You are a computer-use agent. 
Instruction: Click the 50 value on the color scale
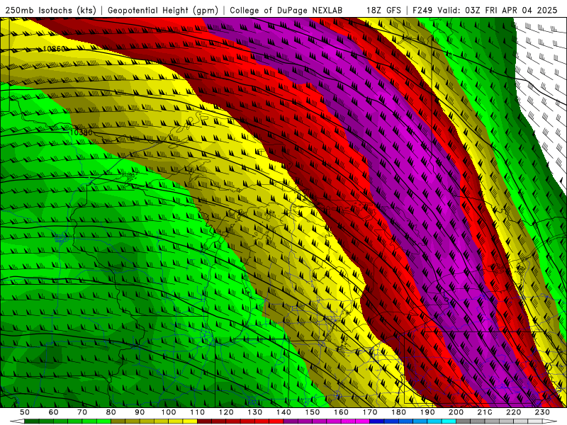(x=25, y=412)
